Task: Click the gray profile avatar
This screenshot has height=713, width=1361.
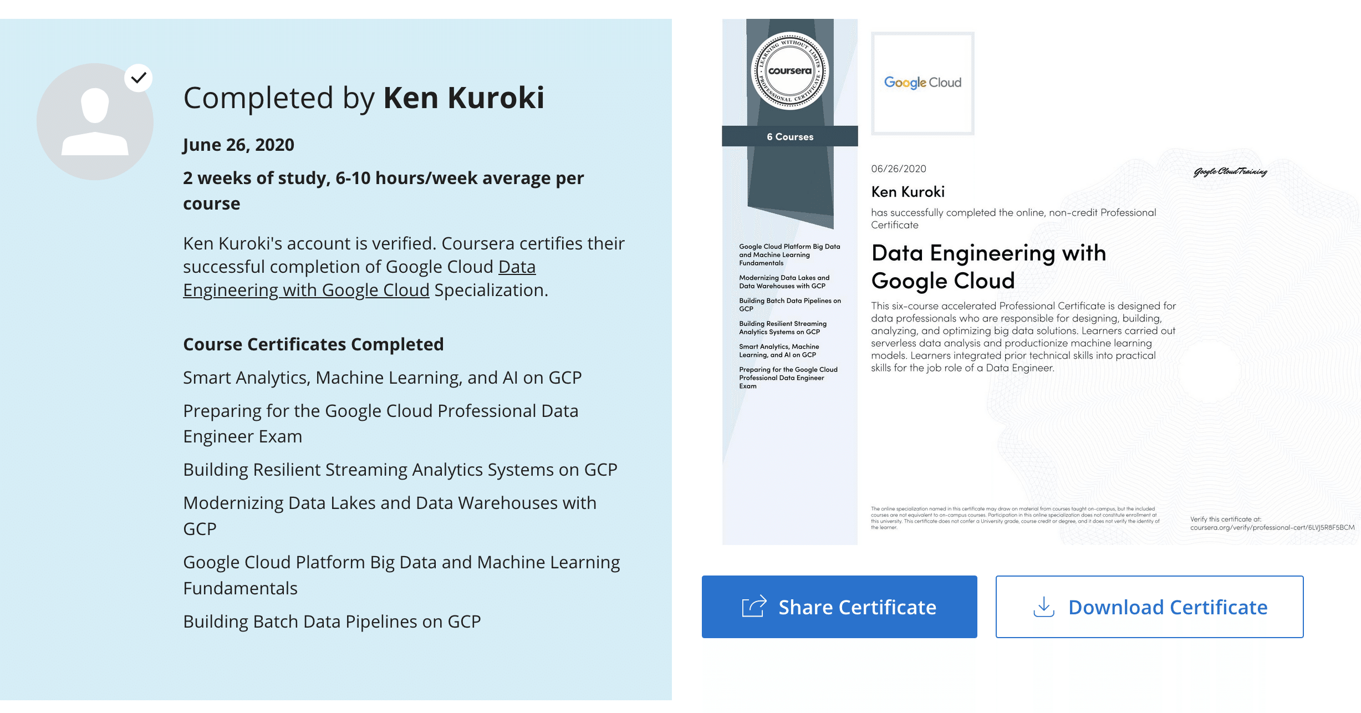Action: (95, 122)
